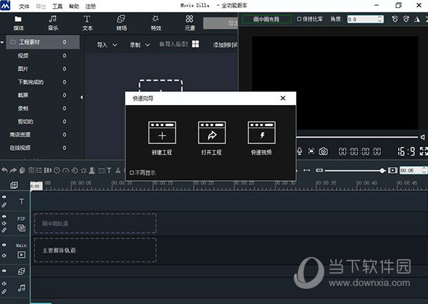The width and height of the screenshot is (428, 304).
Task: Click the 添加到时间线 button
Action: (x=225, y=45)
